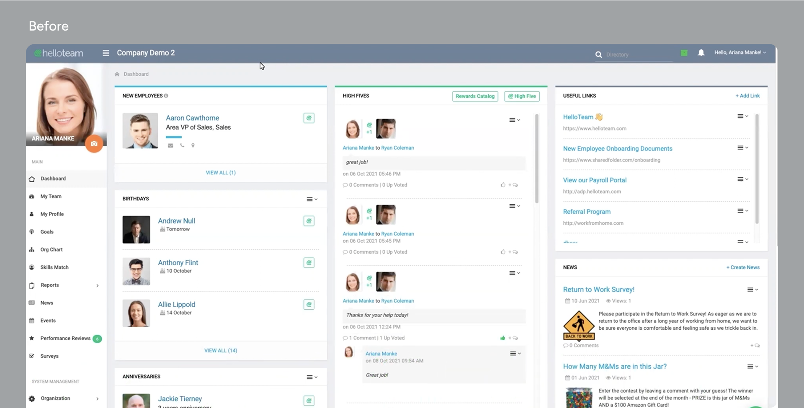Toggle the hamburger sidebar menu icon

(x=106, y=53)
